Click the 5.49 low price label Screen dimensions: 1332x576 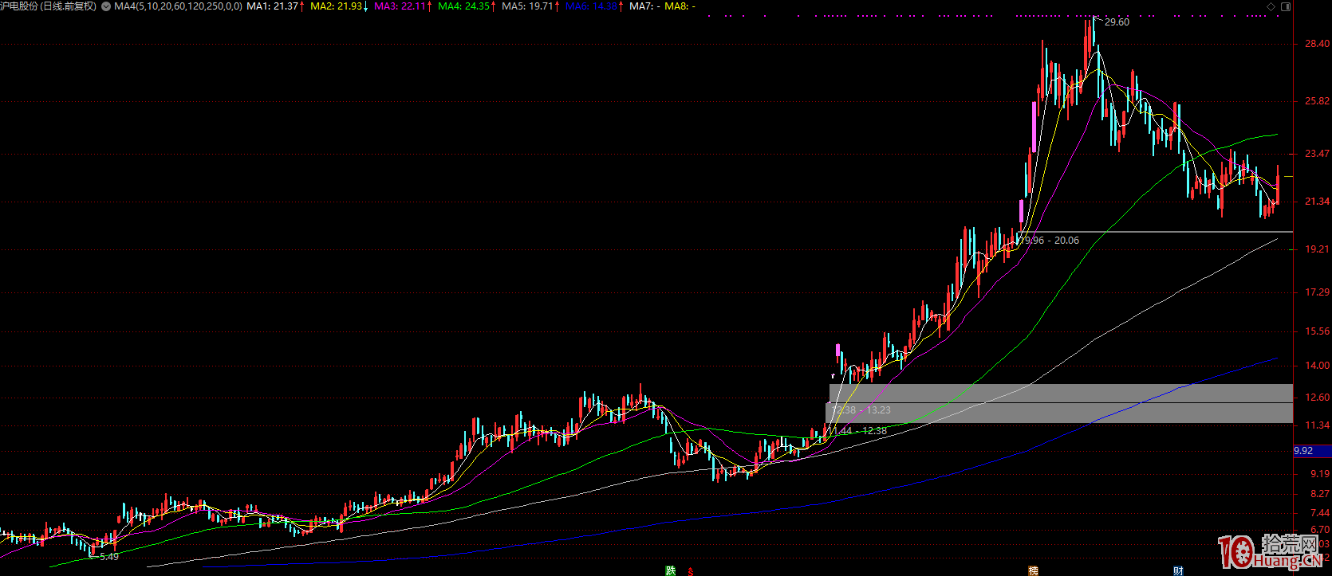108,557
